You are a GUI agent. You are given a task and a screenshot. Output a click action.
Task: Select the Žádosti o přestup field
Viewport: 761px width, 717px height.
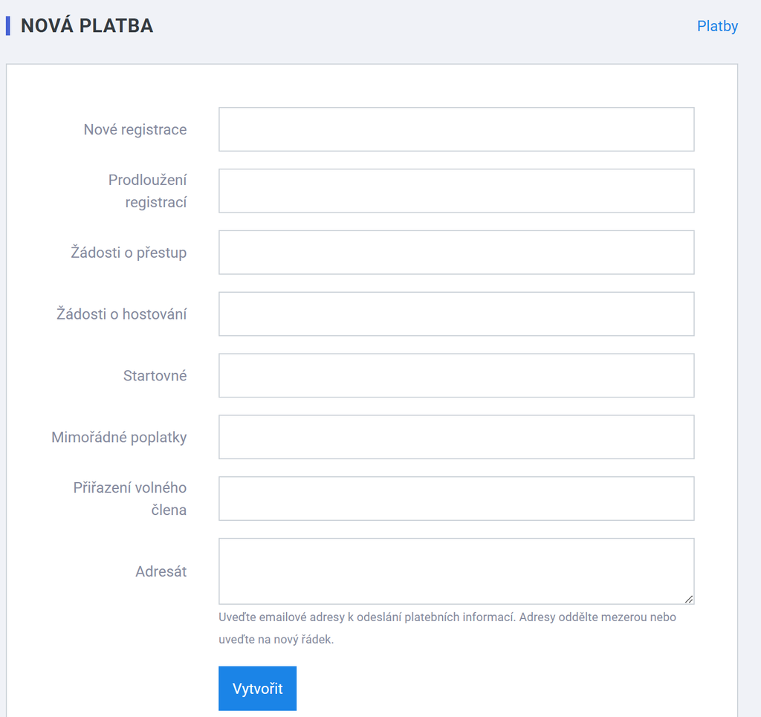(x=456, y=253)
